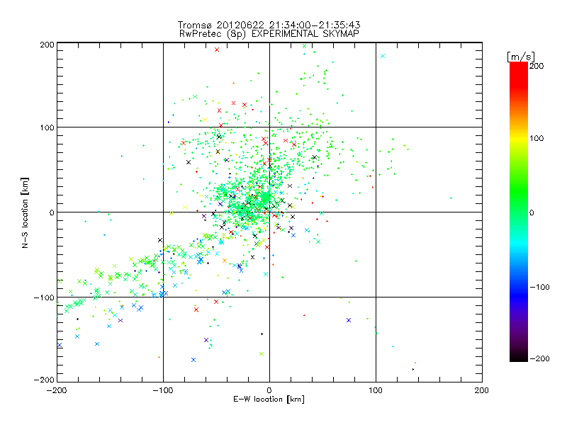Image resolution: width=567 pixels, height=425 pixels.
Task: Click the x-axis tick label '0'
Action: click(x=269, y=390)
